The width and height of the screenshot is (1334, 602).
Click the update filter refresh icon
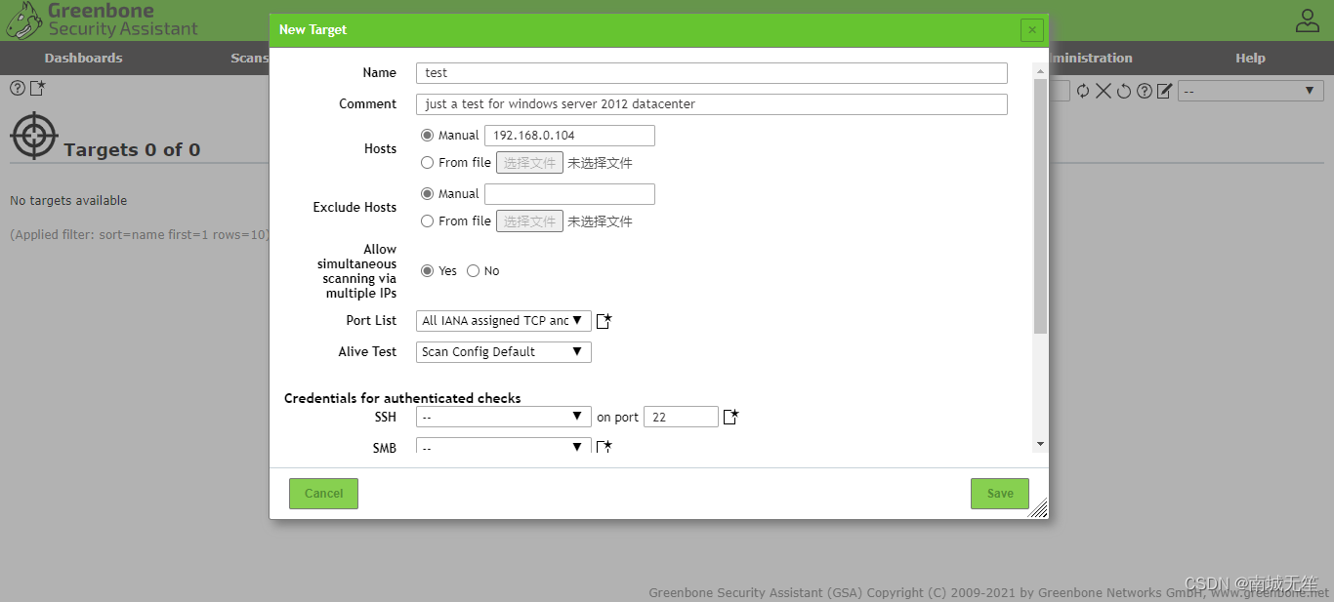(1082, 91)
